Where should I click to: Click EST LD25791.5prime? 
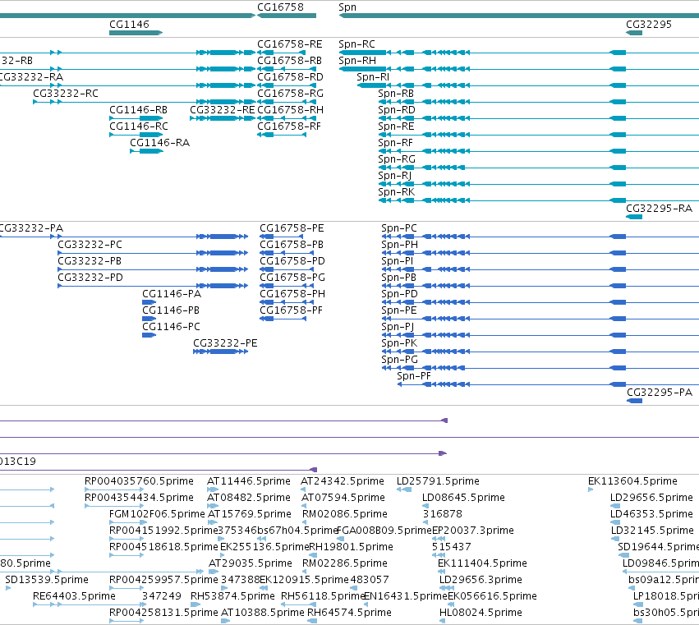[439, 481]
